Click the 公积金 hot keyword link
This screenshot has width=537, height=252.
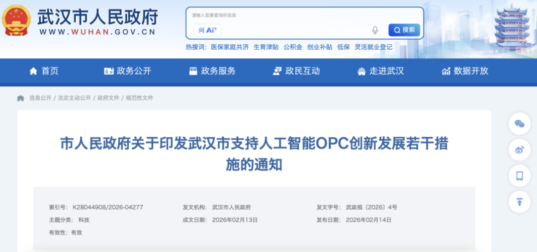click(293, 47)
